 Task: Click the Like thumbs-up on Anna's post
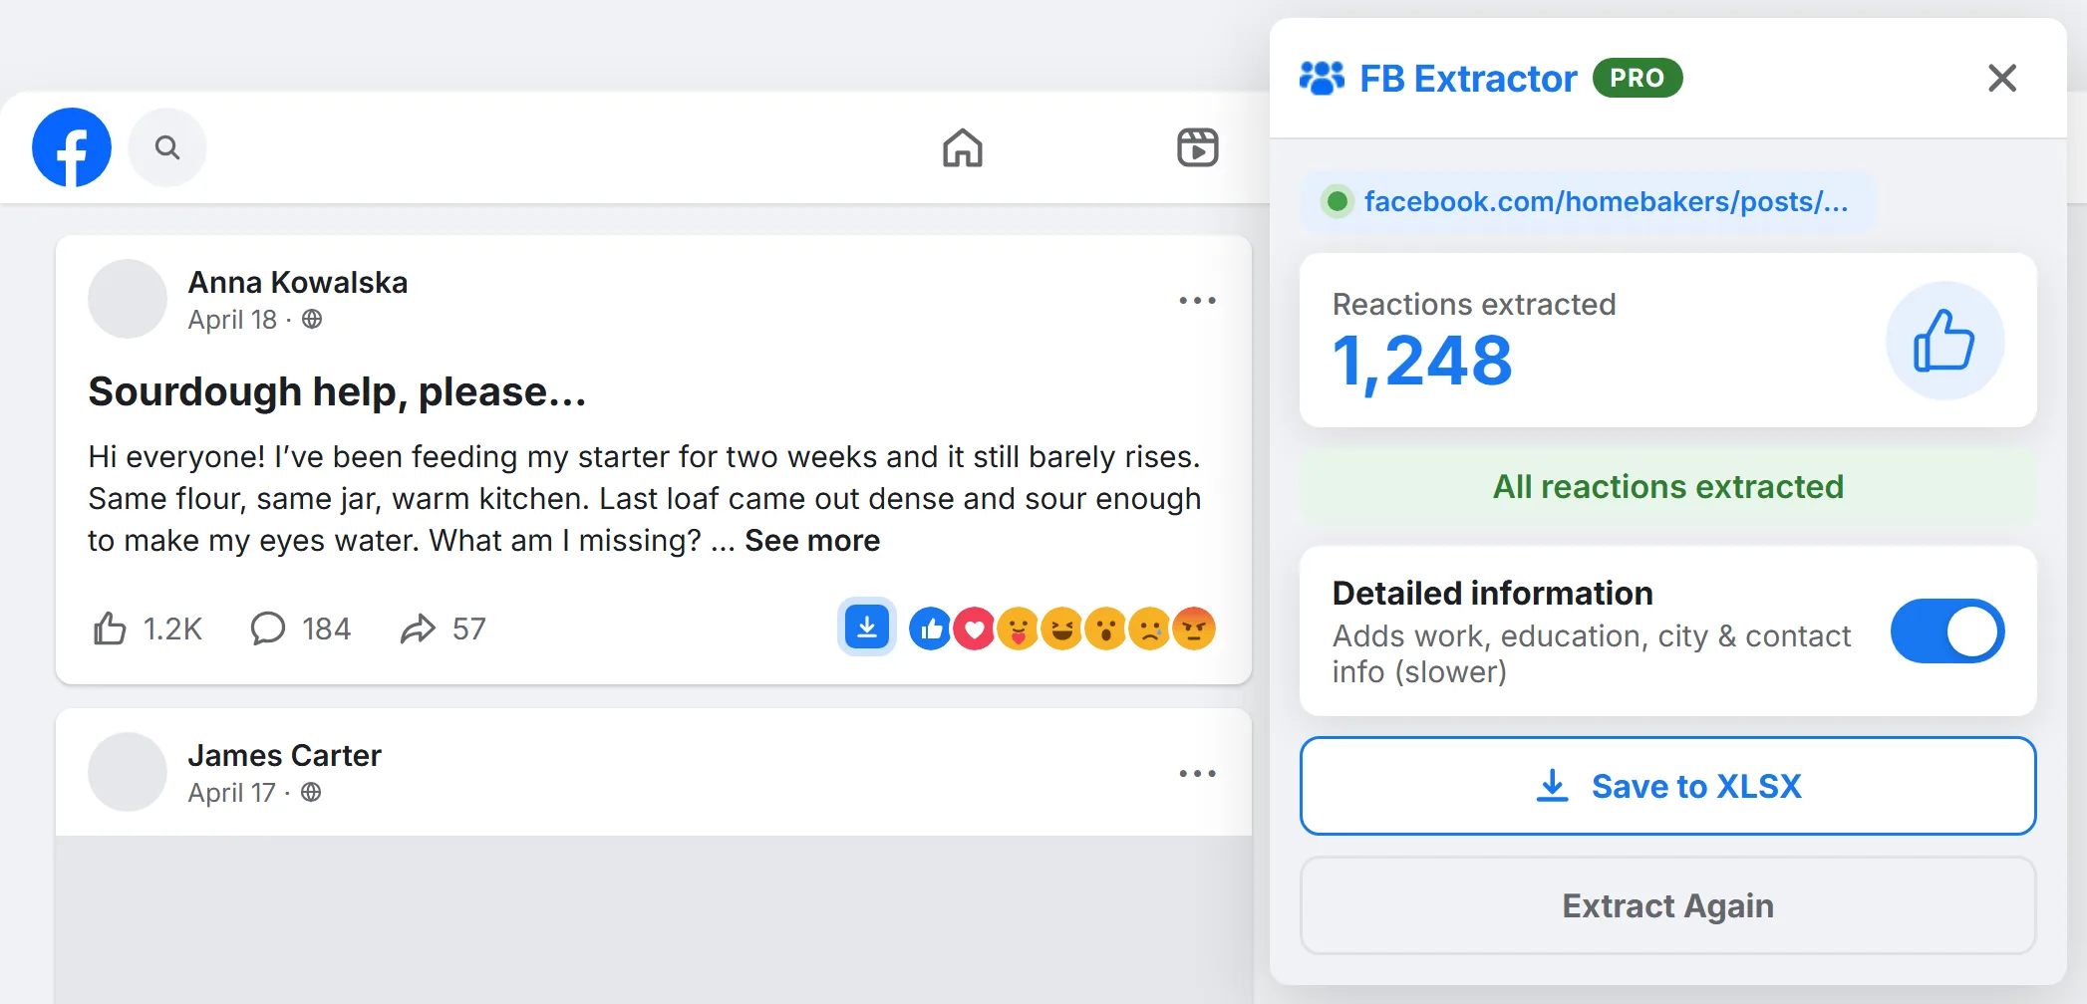click(x=110, y=628)
